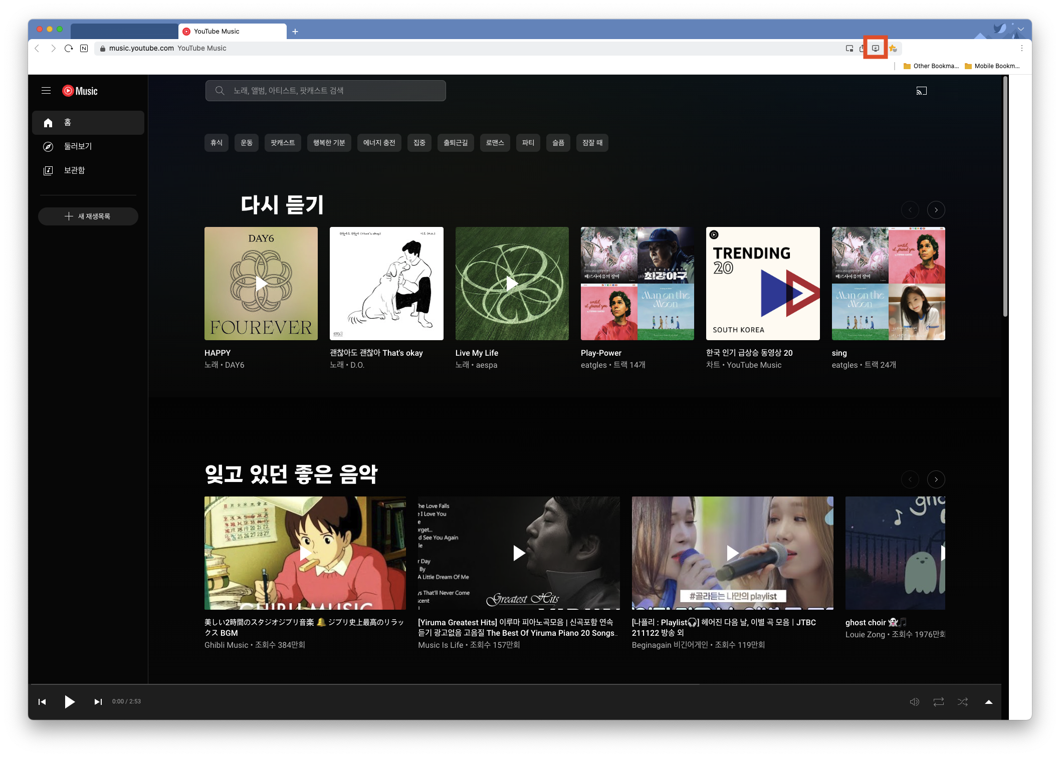Click the volume speaker icon
This screenshot has height=757, width=1060.
(x=914, y=702)
